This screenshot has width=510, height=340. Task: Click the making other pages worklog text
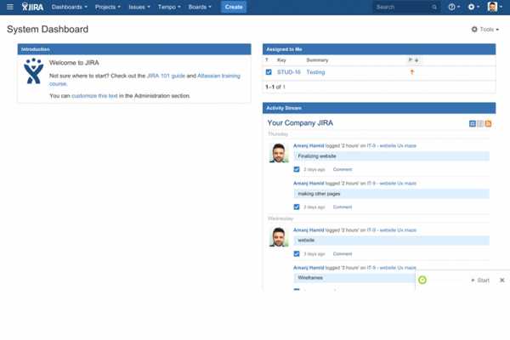(319, 194)
